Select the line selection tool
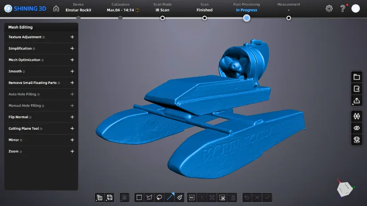This screenshot has height=206, width=367. click(x=169, y=198)
